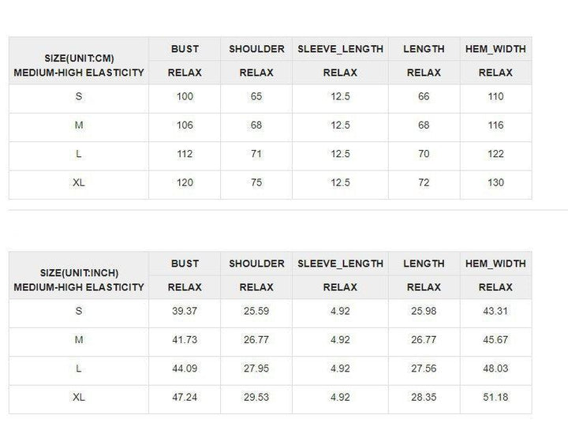568x430 pixels.
Task: Select the S length value 25.98
Action: click(x=424, y=311)
